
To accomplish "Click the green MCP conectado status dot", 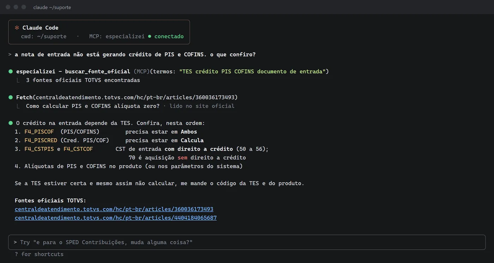I will 150,36.
